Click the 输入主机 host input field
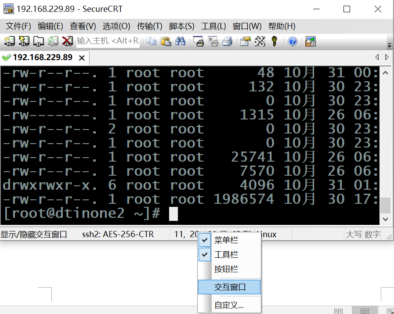Viewport: 394px width, 314px height. (108, 41)
